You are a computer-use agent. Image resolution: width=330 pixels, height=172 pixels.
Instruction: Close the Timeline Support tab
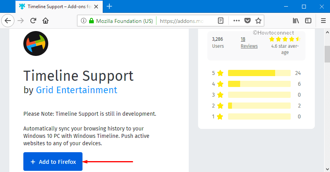click(x=96, y=7)
